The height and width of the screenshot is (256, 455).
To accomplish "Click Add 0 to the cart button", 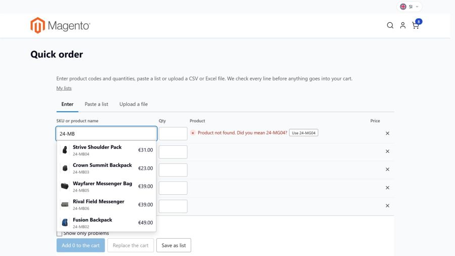I will coord(81,245).
